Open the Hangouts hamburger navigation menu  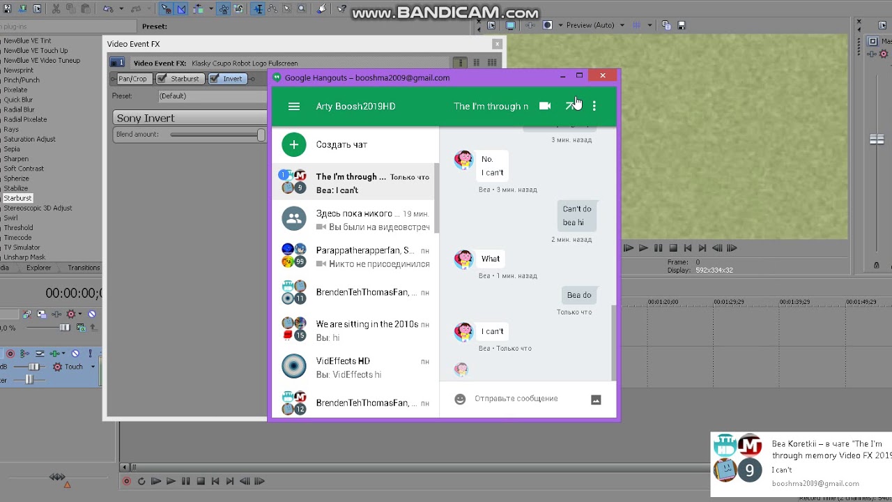coord(293,106)
